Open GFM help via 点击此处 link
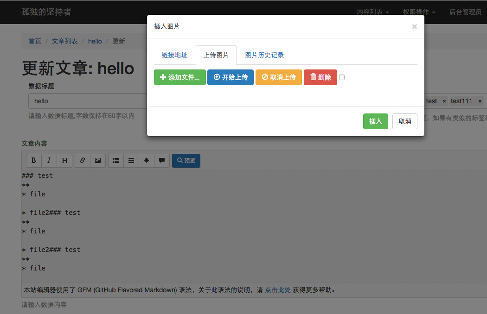This screenshot has width=487, height=314. click(x=277, y=290)
